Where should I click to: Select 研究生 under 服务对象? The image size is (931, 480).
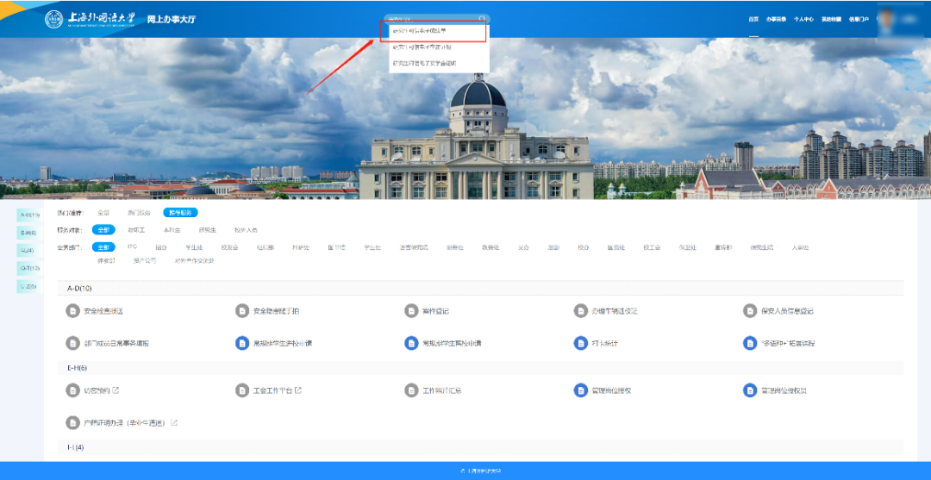(208, 229)
